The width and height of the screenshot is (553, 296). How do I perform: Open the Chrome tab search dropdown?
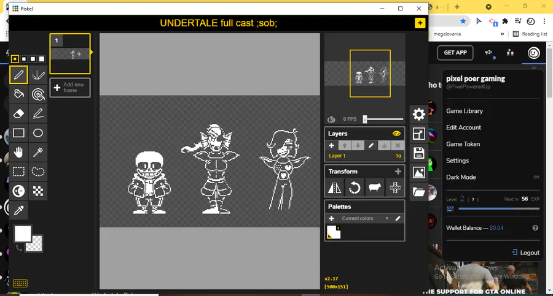click(488, 7)
